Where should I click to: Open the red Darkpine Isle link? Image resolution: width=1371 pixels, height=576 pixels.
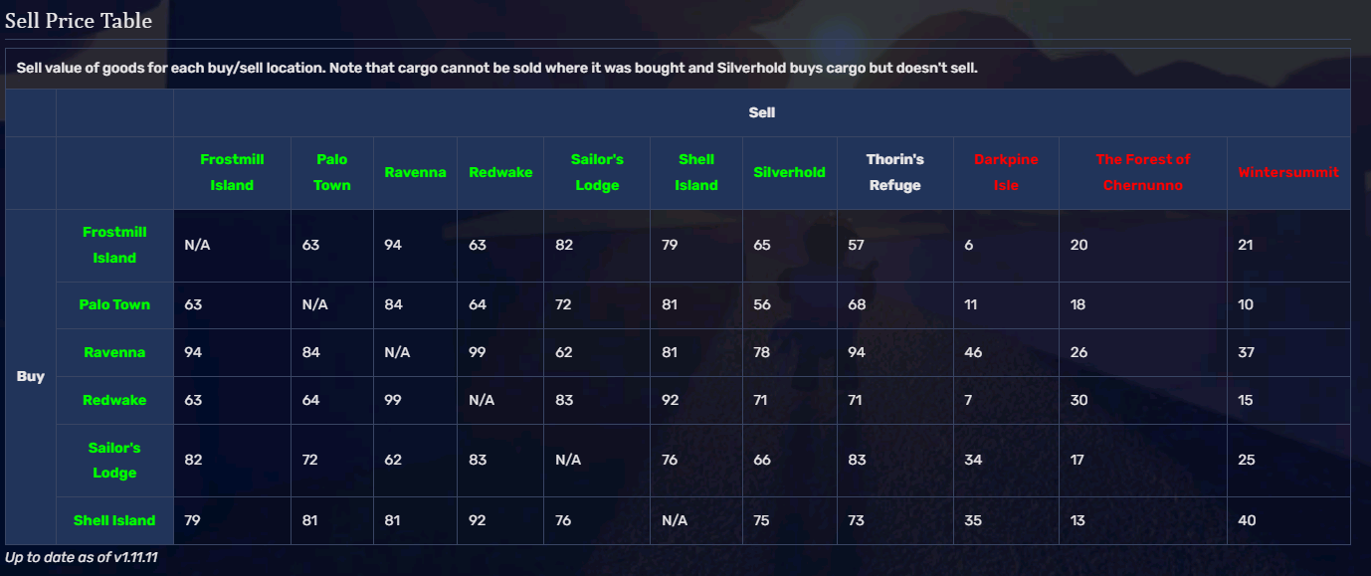[1006, 172]
